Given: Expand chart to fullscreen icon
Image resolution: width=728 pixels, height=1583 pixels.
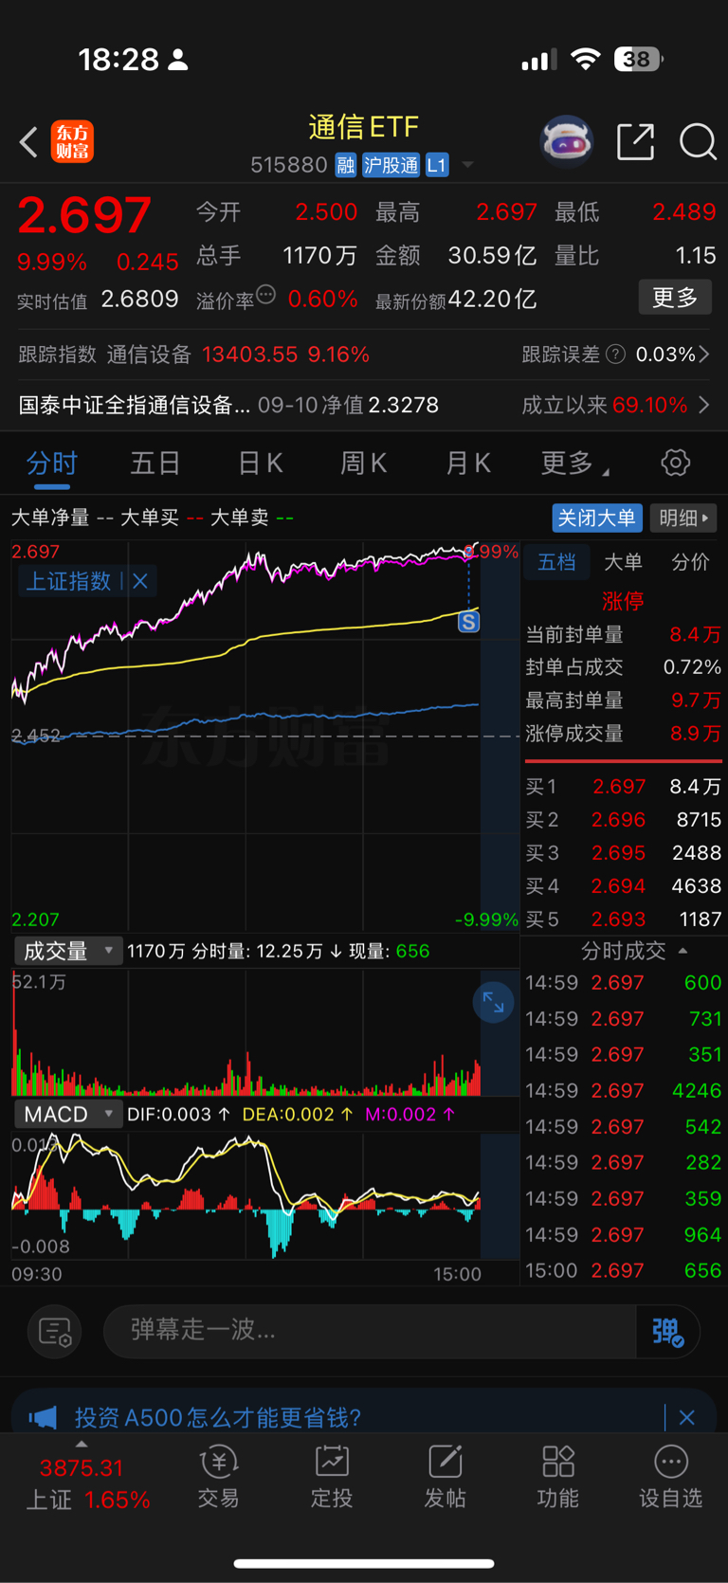Looking at the screenshot, I should 493,1002.
